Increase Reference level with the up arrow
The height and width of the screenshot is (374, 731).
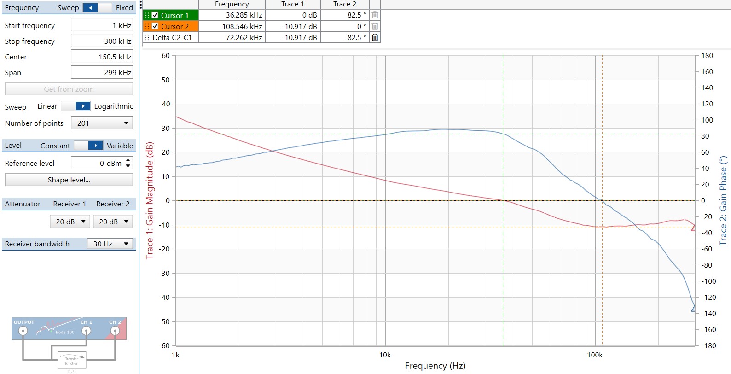pyautogui.click(x=128, y=160)
